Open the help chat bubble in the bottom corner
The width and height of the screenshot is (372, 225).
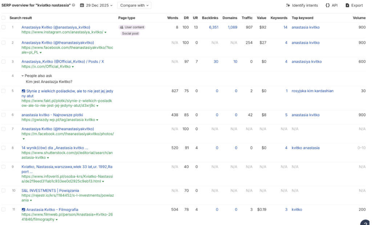366,222
